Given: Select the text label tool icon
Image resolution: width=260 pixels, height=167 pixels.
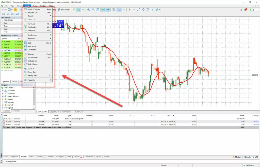Looking at the screenshot, I should coord(152,10).
